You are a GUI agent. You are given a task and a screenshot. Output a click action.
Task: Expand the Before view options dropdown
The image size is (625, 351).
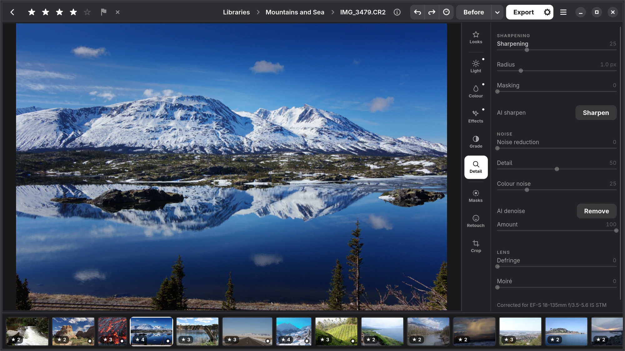[x=497, y=12]
